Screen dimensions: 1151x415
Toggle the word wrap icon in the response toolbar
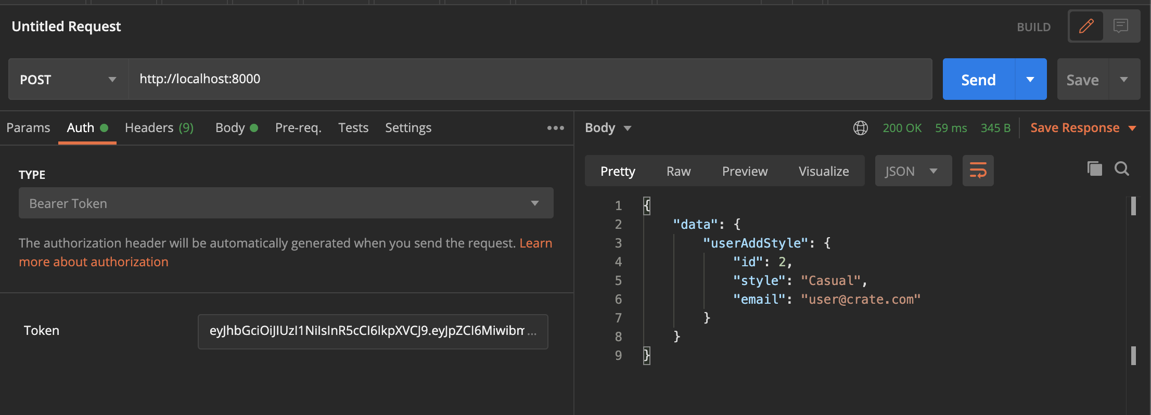pos(978,171)
